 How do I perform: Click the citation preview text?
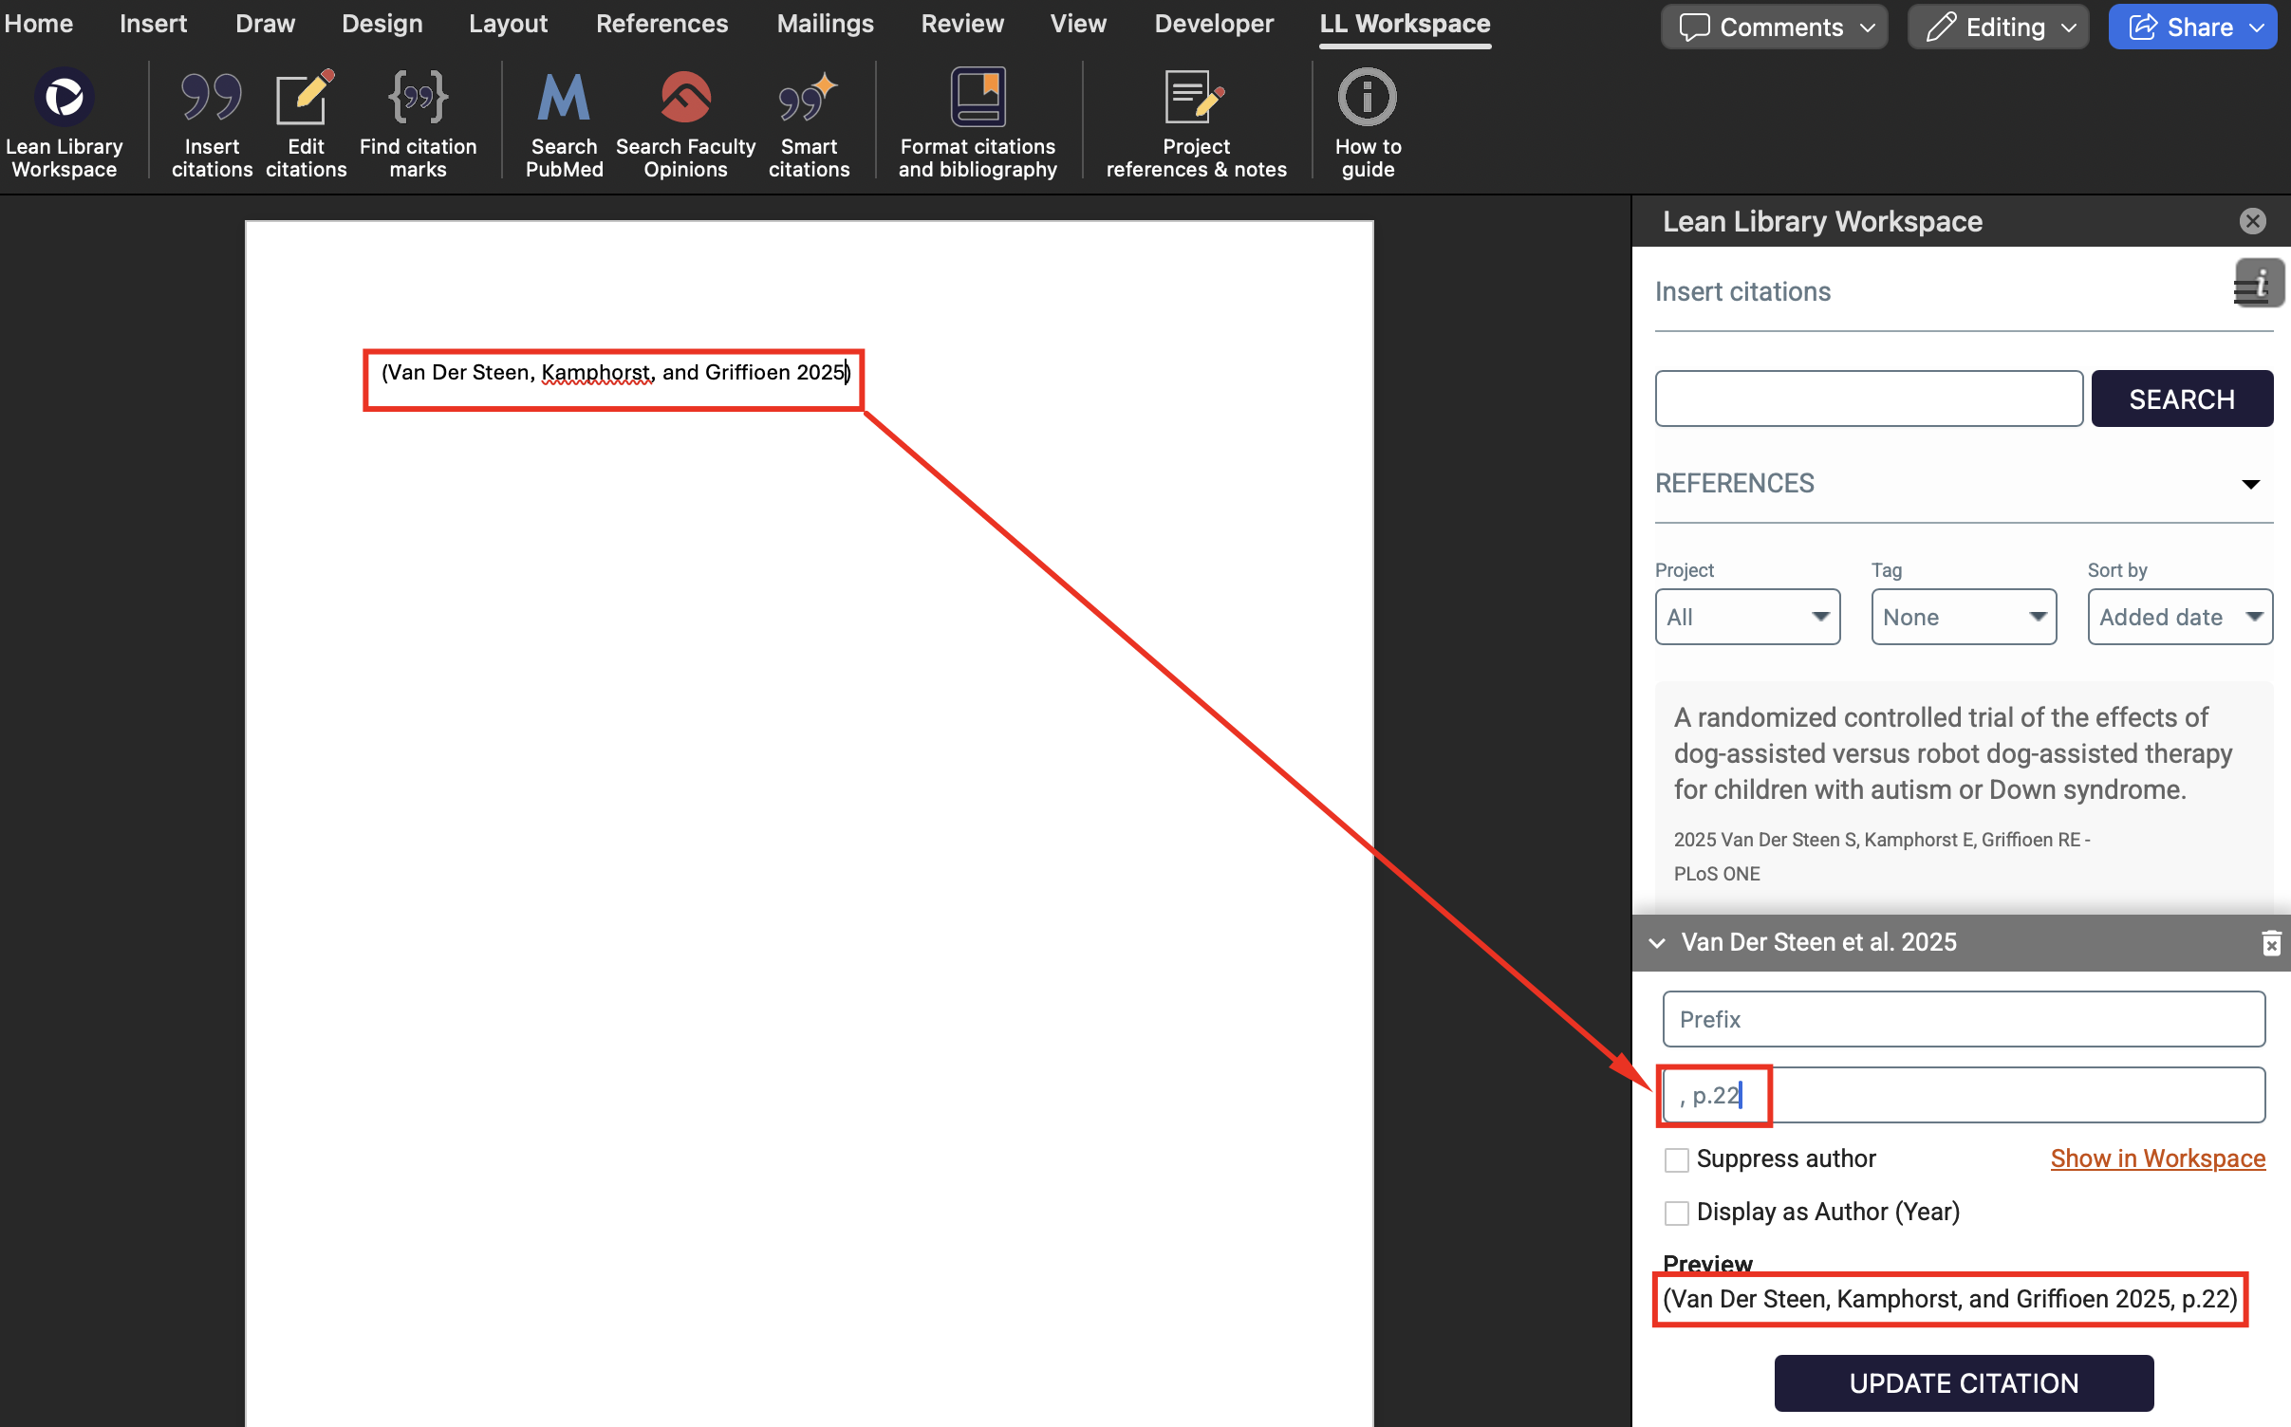(1950, 1299)
